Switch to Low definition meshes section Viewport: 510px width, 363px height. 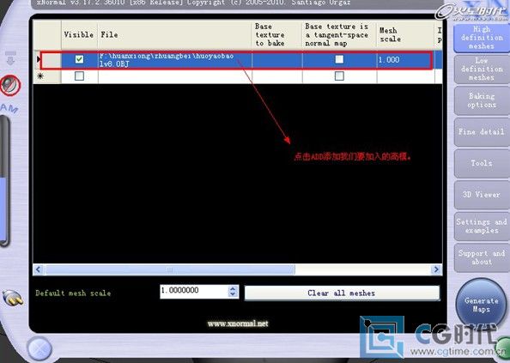point(482,69)
